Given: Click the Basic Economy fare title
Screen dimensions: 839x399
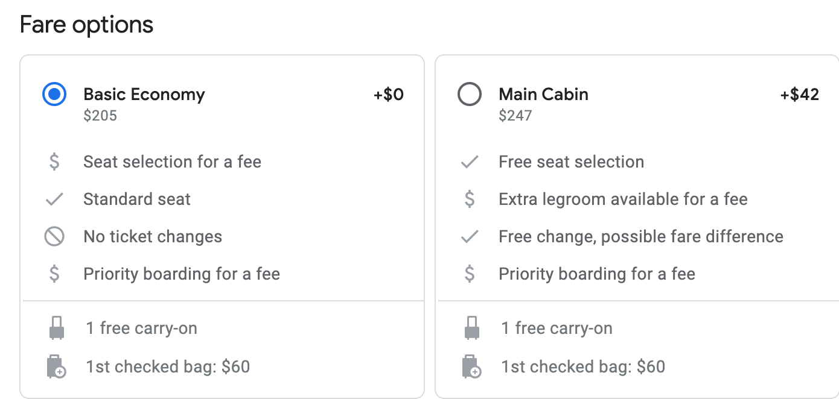Looking at the screenshot, I should pyautogui.click(x=144, y=95).
